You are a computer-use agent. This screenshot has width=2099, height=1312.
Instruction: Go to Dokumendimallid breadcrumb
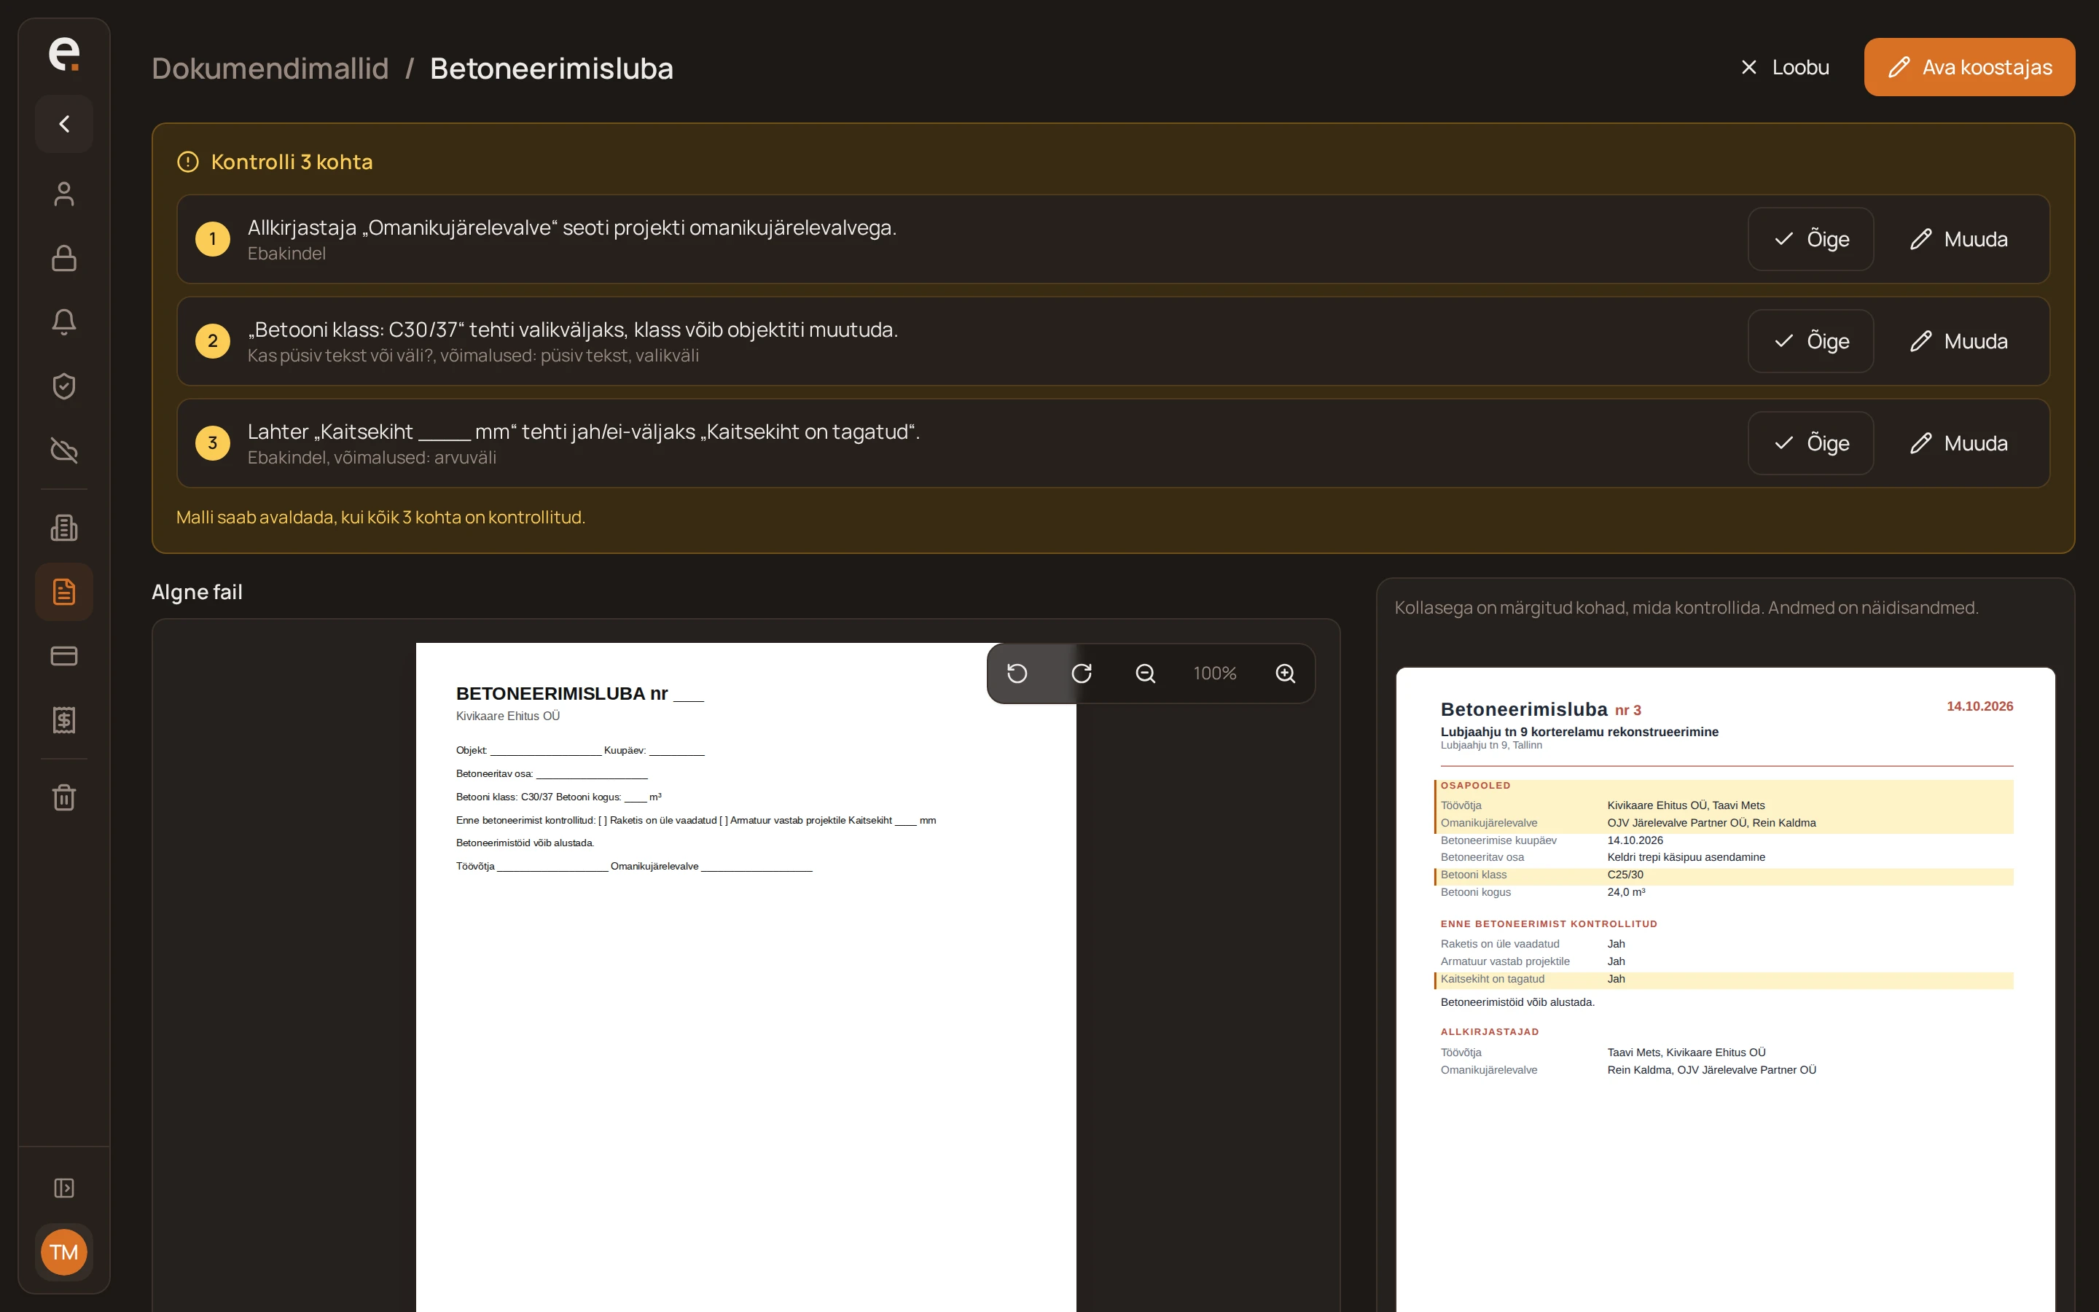point(270,69)
